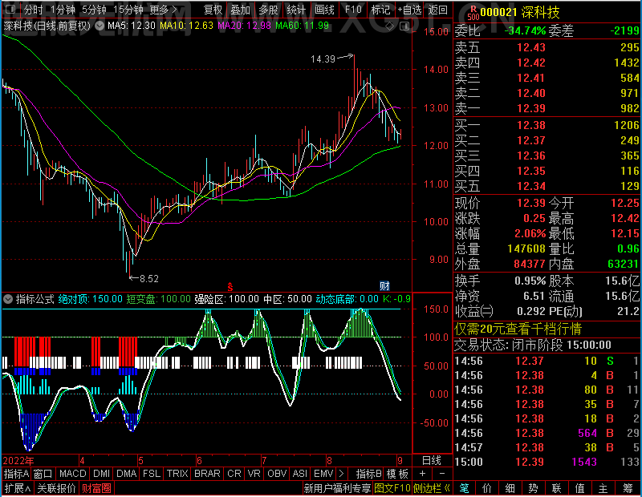The image size is (642, 497).
Task: Add stock via +自选
Action: 409,10
